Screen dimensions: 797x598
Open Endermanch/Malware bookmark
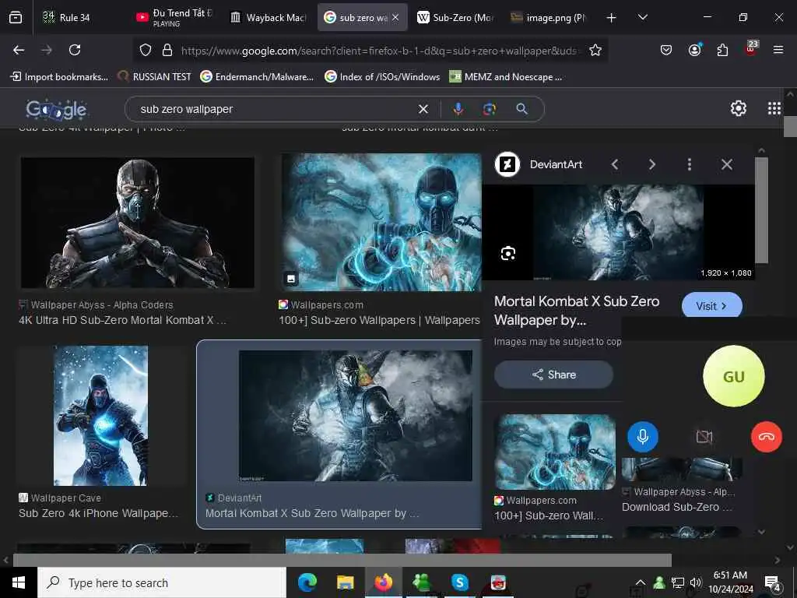pos(257,77)
